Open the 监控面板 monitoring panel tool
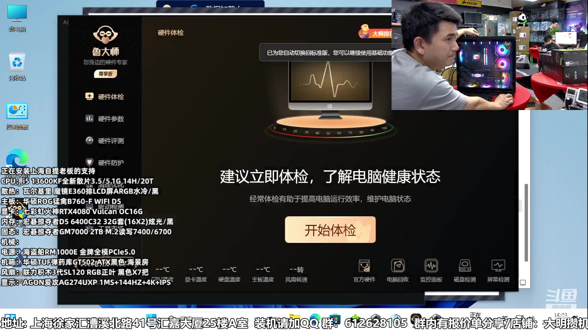This screenshot has height=330, width=588. [431, 270]
